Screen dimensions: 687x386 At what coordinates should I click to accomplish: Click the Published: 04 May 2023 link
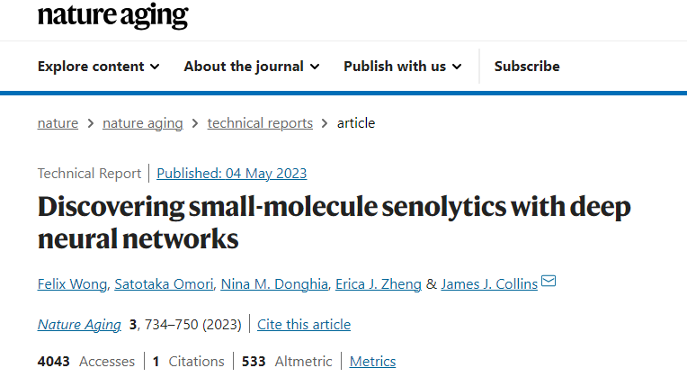[x=231, y=174]
